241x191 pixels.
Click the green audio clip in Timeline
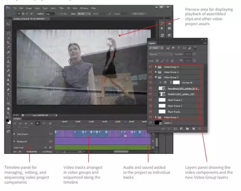point(103,147)
